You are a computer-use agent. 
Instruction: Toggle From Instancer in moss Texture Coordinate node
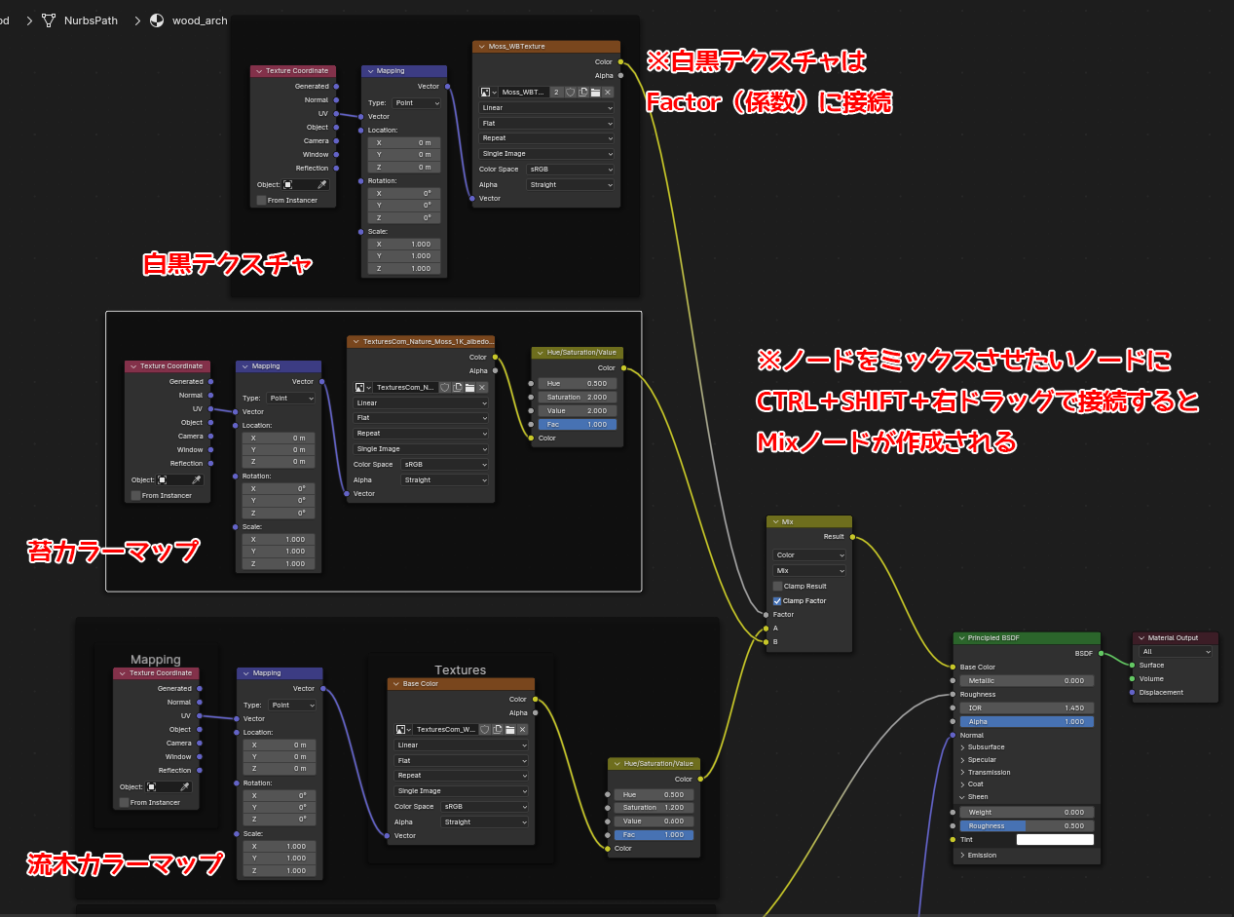[x=135, y=496]
